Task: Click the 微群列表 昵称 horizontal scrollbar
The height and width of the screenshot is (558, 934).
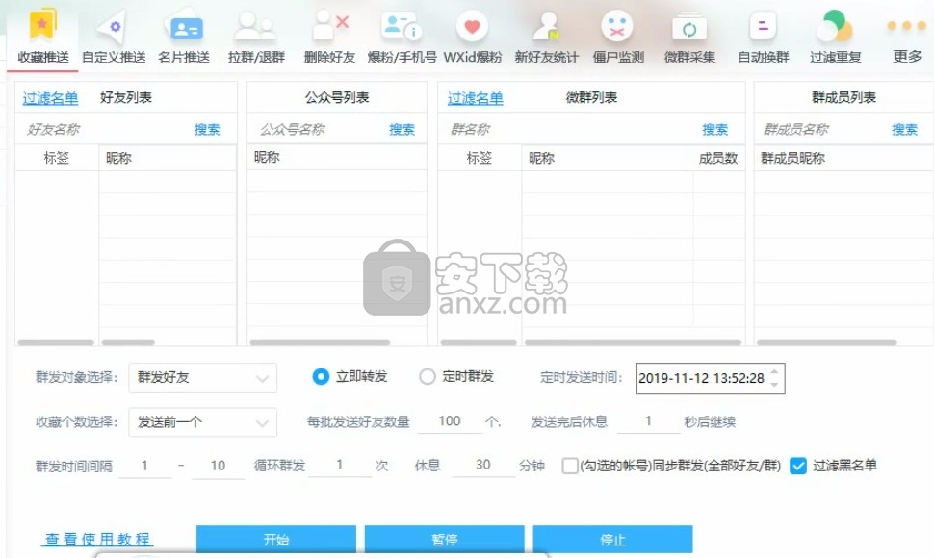Action: (x=633, y=342)
